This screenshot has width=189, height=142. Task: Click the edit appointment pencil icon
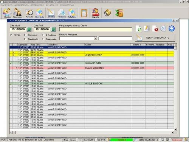[146, 28]
